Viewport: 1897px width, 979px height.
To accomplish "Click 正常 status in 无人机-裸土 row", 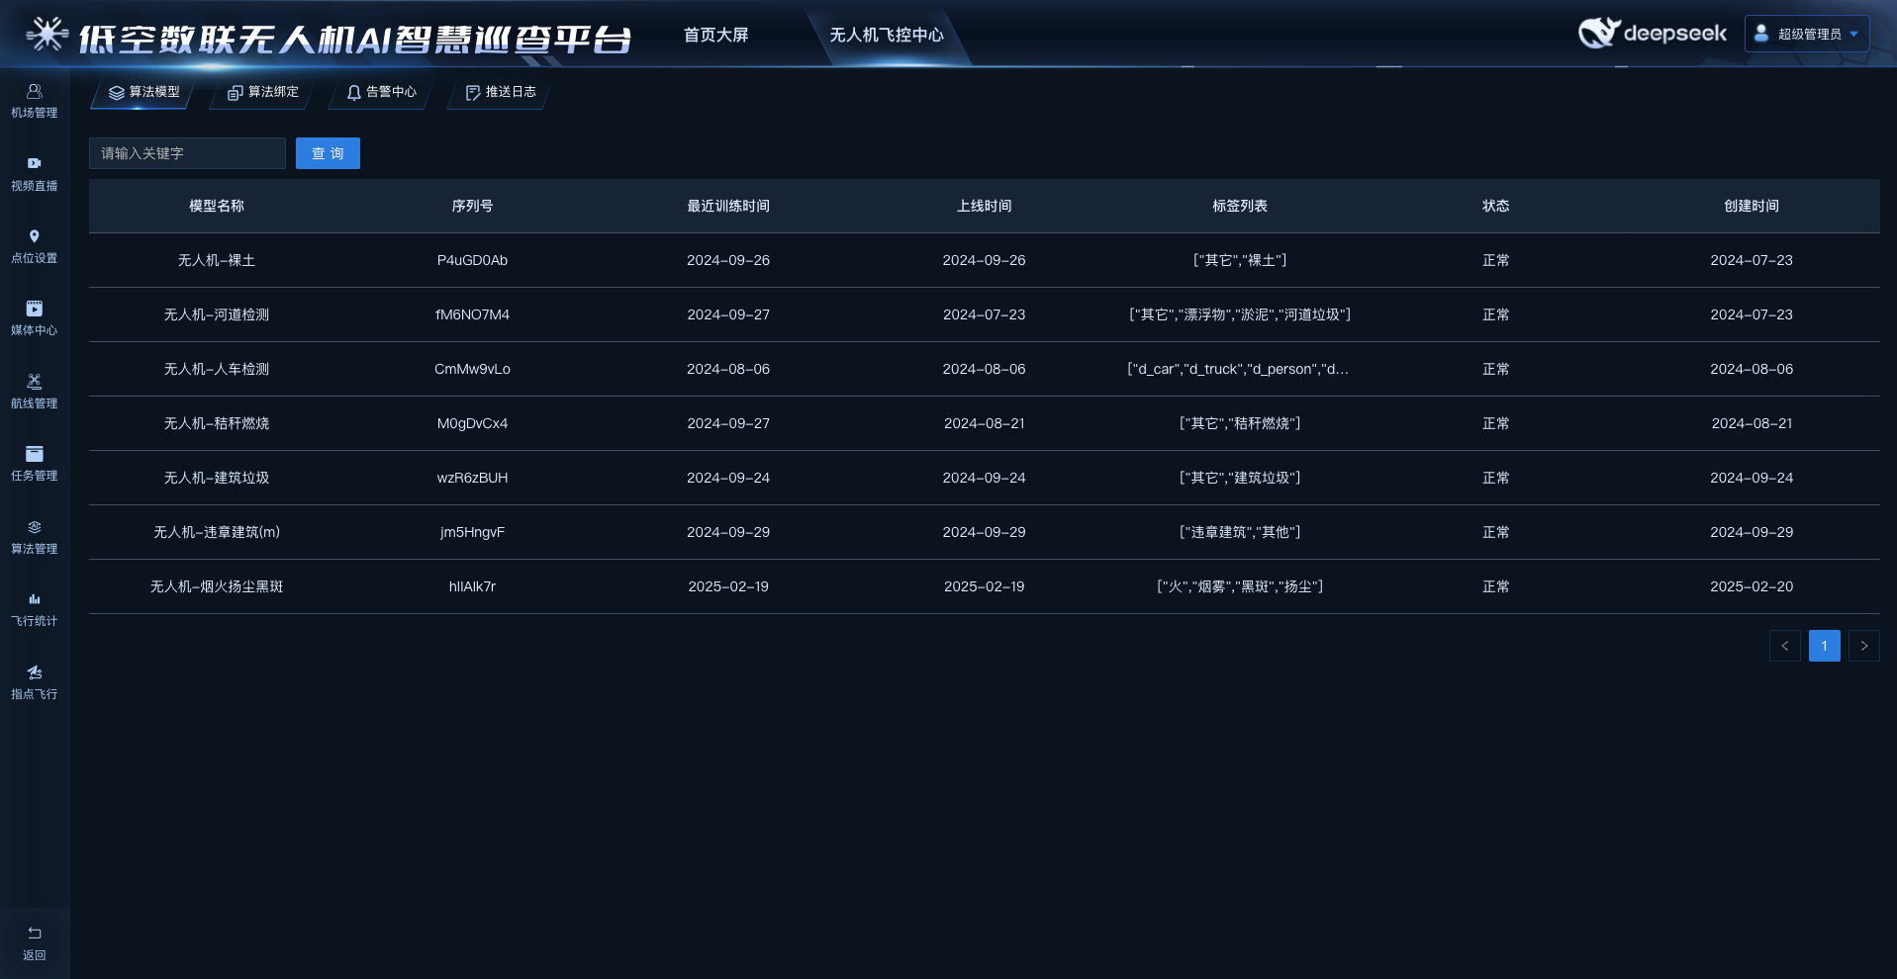I will (x=1495, y=260).
